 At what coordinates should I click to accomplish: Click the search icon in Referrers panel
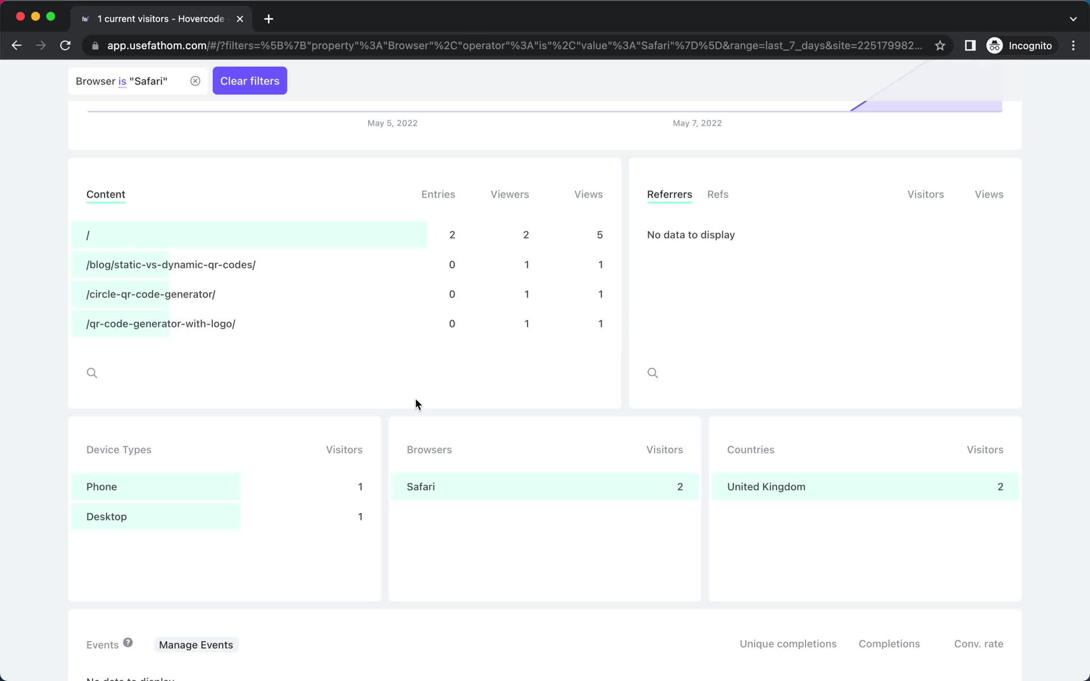[x=652, y=373]
